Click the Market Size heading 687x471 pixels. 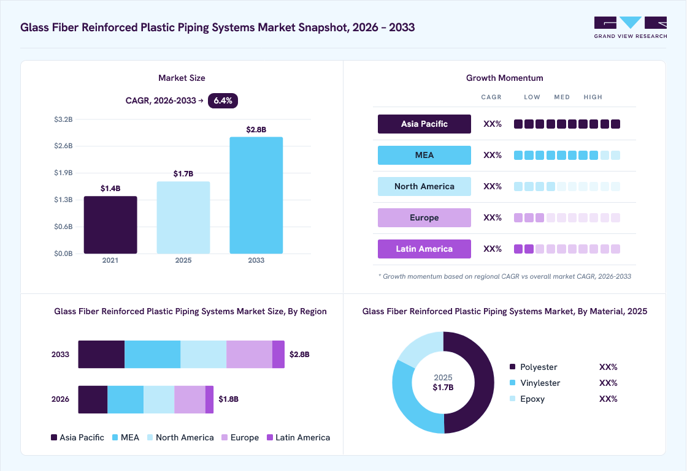click(x=182, y=78)
